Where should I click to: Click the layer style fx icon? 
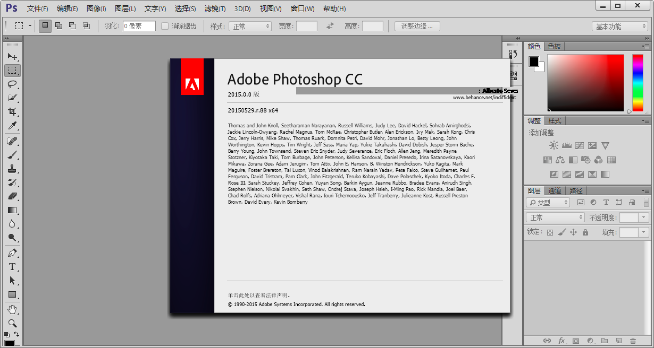(x=561, y=341)
